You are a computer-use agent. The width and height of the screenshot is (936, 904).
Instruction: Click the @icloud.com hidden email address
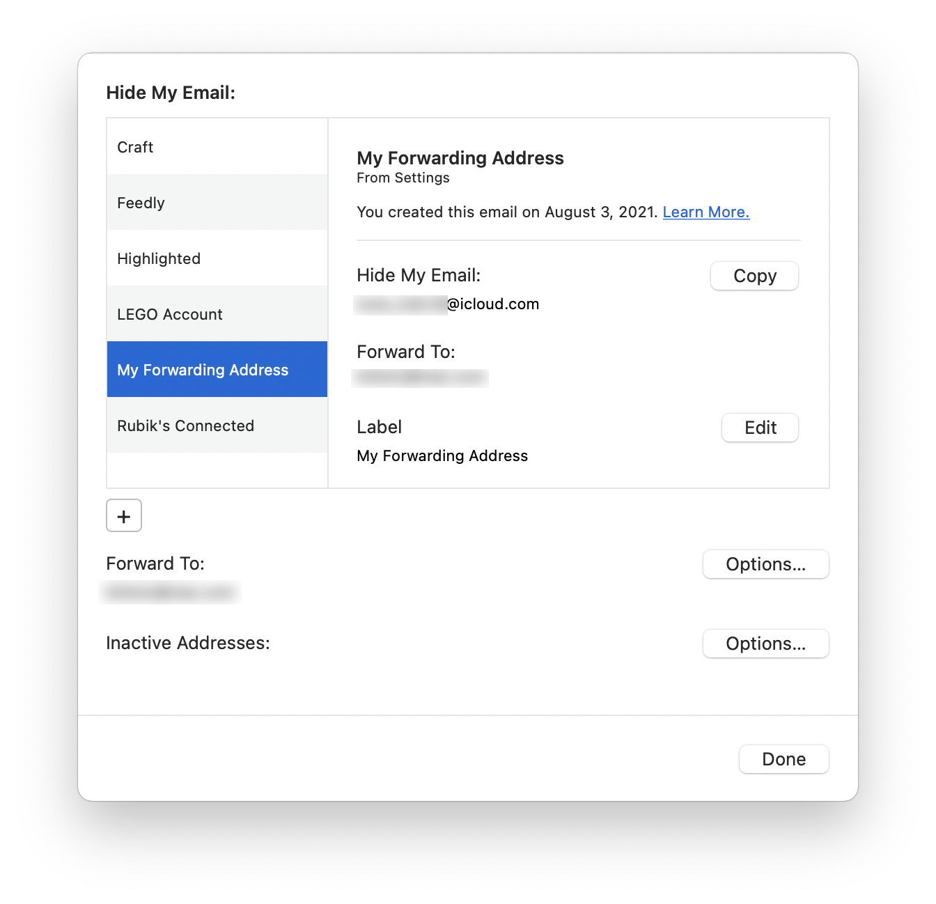(447, 304)
